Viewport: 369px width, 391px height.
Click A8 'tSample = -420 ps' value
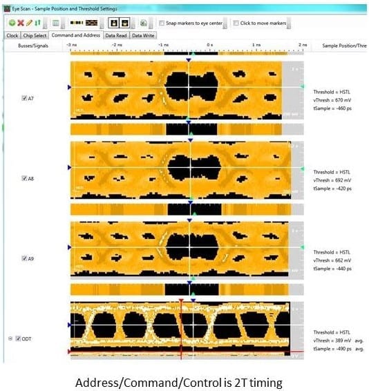pos(332,189)
